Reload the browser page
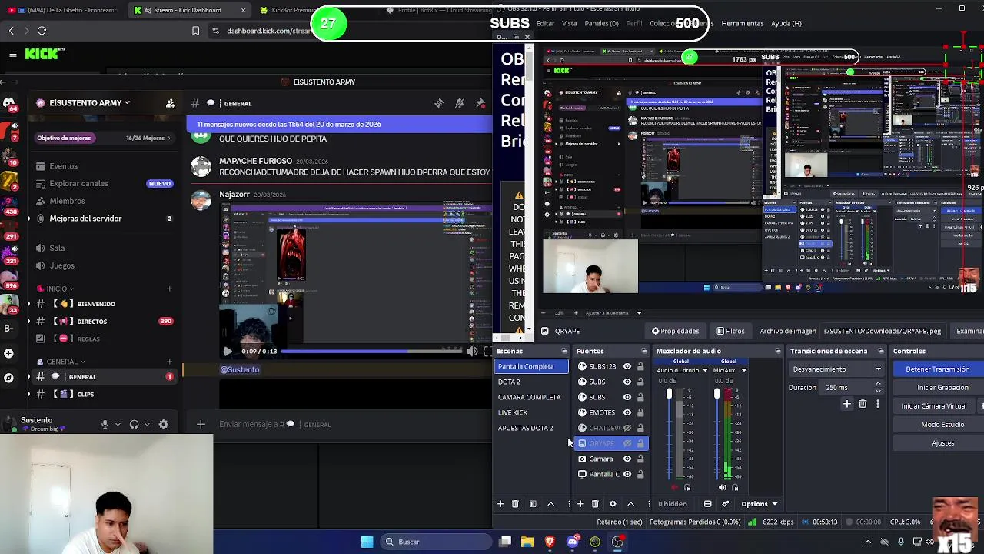Image resolution: width=984 pixels, height=554 pixels. tap(42, 31)
